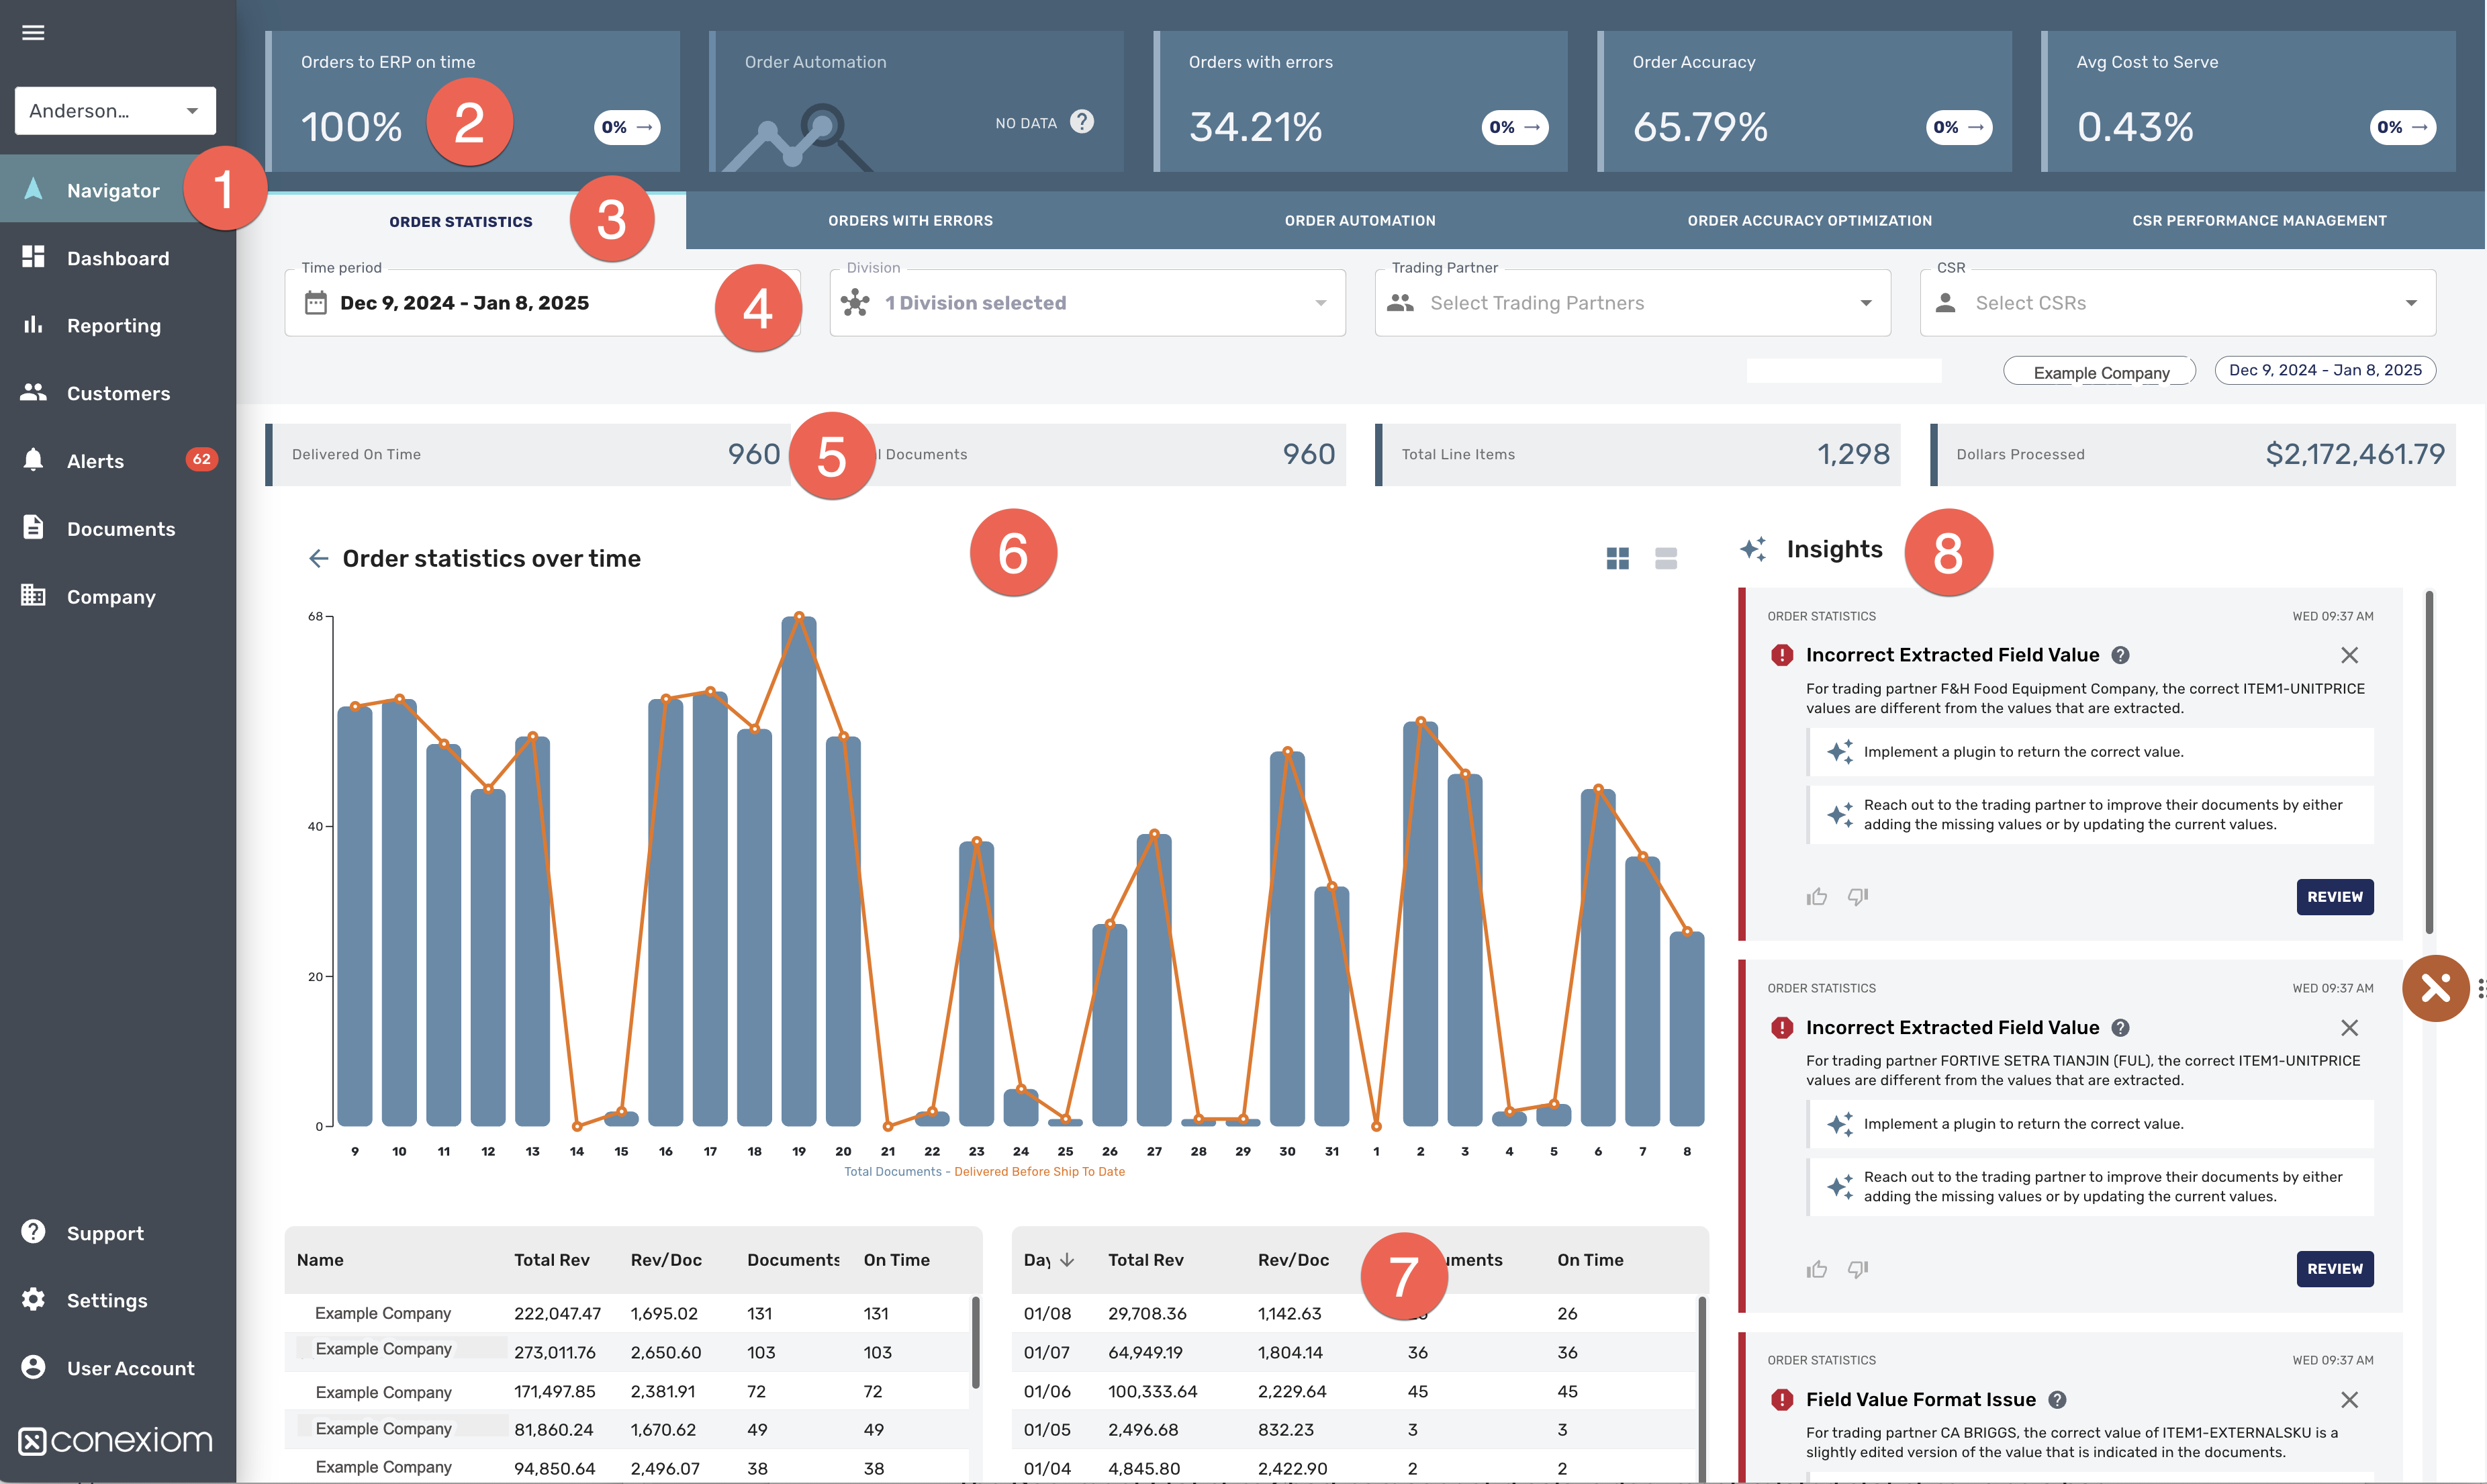This screenshot has width=2487, height=1484.
Task: Click help icon beside Field Value Format Issue
Action: (2058, 1400)
